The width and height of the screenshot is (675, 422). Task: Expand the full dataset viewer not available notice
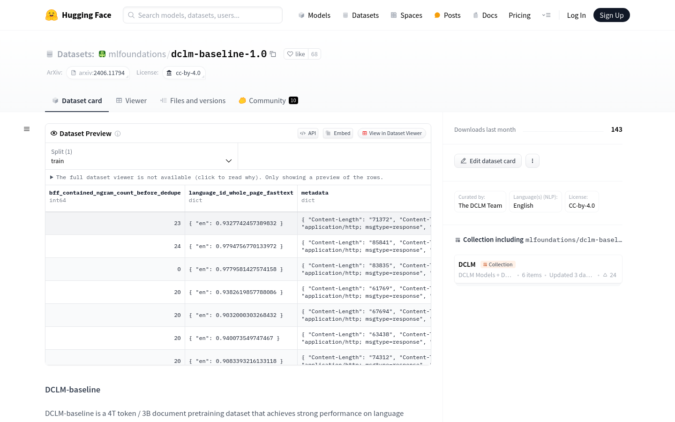point(216,177)
